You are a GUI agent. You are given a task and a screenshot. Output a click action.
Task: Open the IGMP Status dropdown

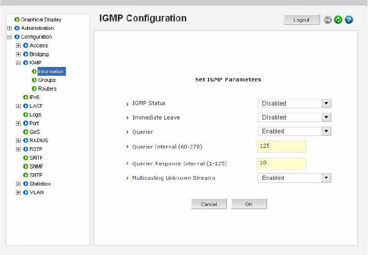pyautogui.click(x=294, y=104)
